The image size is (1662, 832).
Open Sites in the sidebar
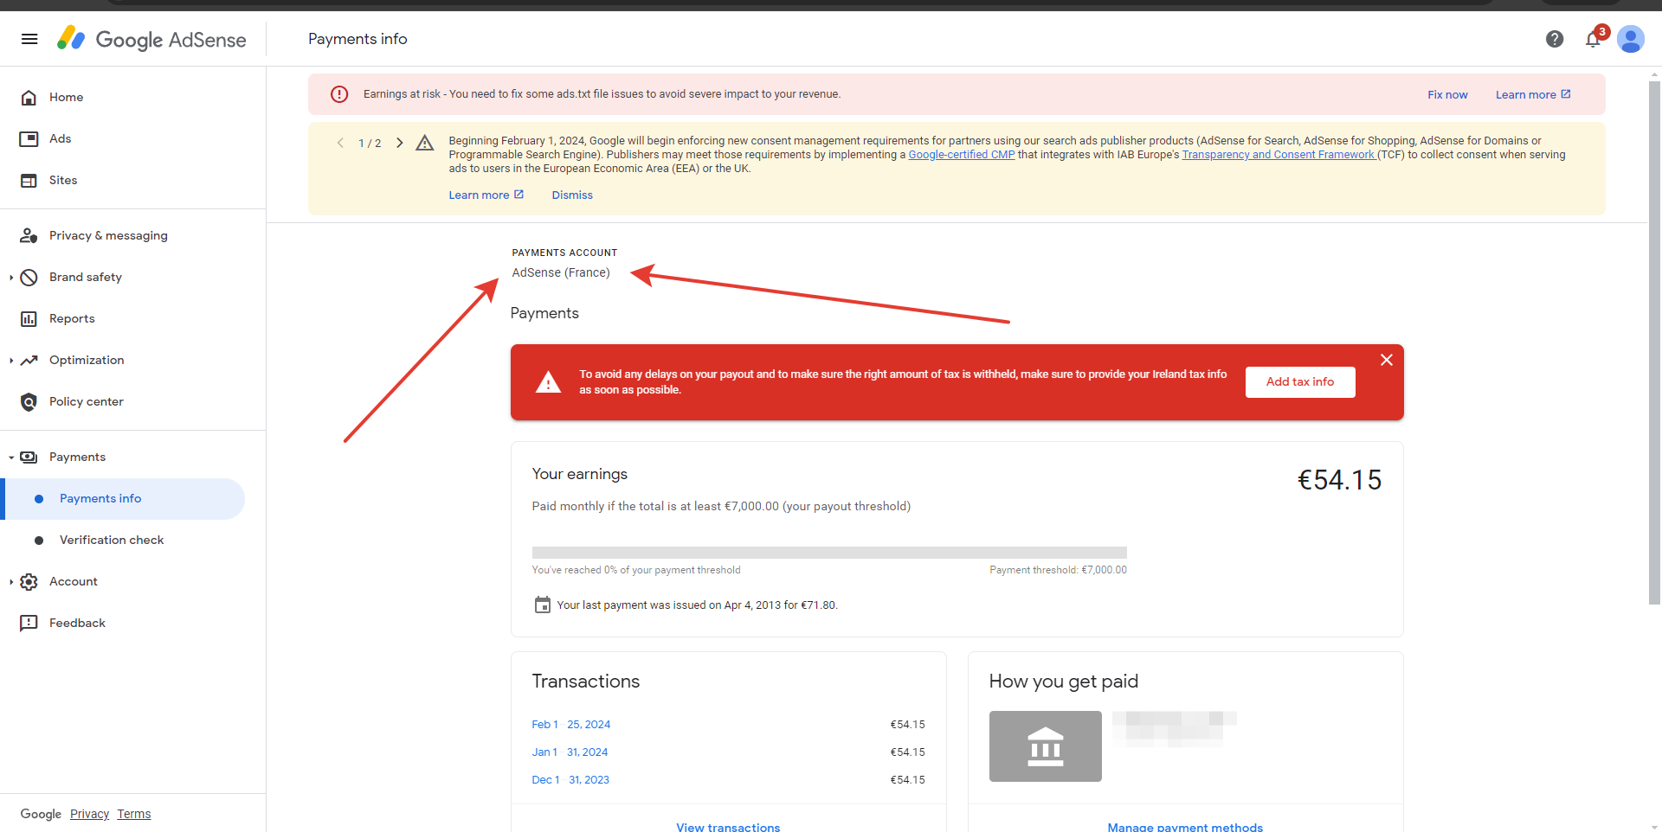(x=63, y=180)
